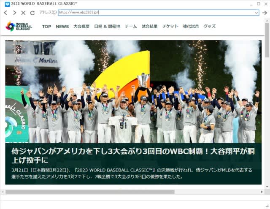270x209 pixels.
Task: Click the horizontal scrollbar right arrow
Action: 262,192
